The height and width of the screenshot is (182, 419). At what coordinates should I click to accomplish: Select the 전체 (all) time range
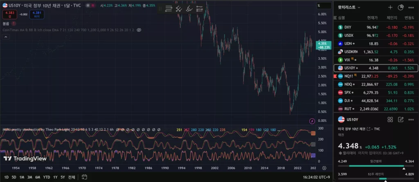click(x=71, y=177)
